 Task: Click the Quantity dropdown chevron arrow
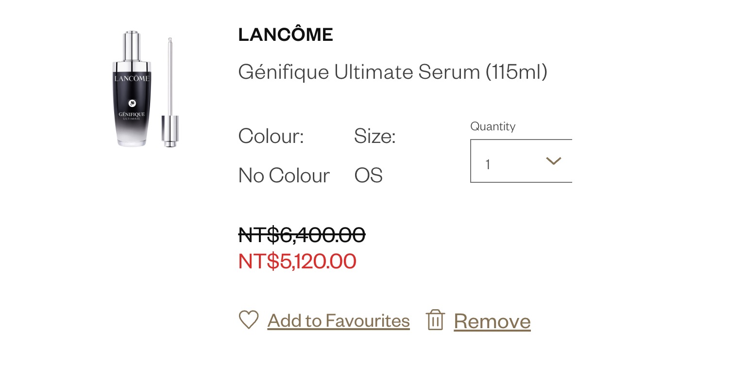click(x=553, y=161)
